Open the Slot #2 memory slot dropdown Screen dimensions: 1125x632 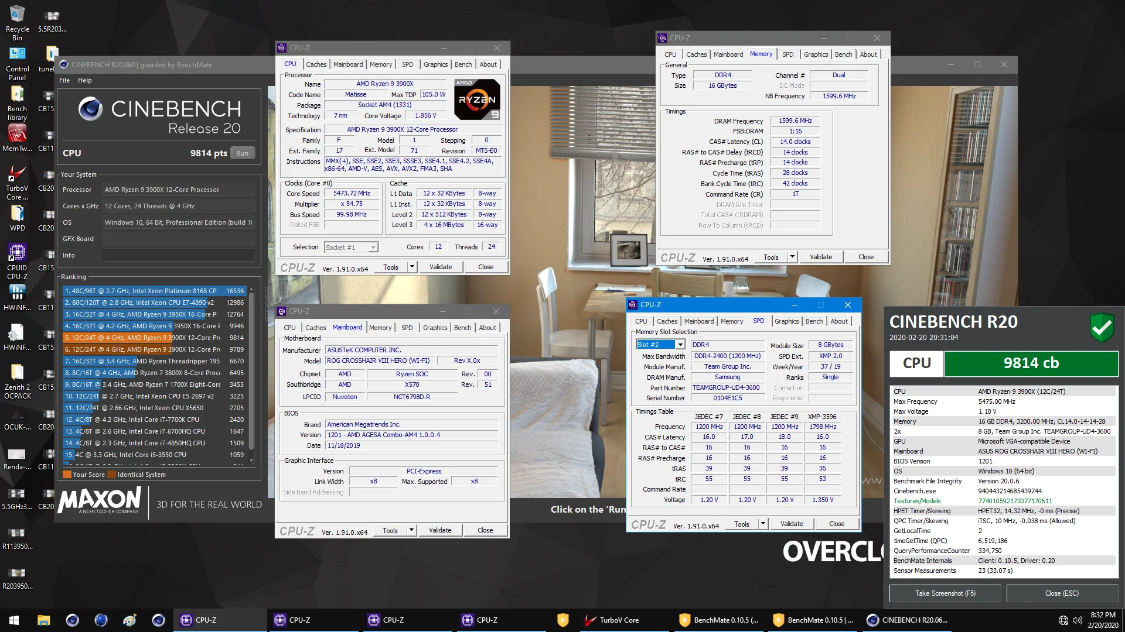pyautogui.click(x=660, y=345)
